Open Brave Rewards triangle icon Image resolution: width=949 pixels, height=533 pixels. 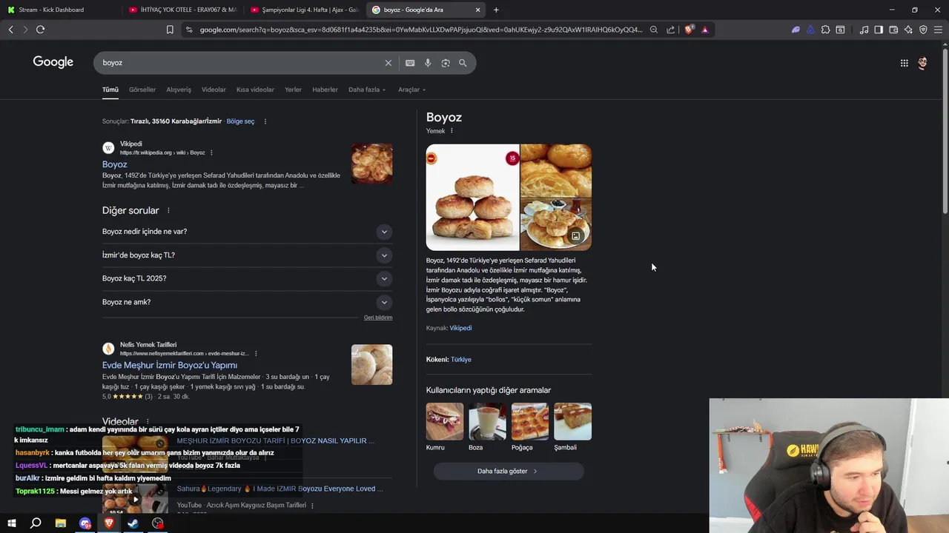[x=704, y=30]
